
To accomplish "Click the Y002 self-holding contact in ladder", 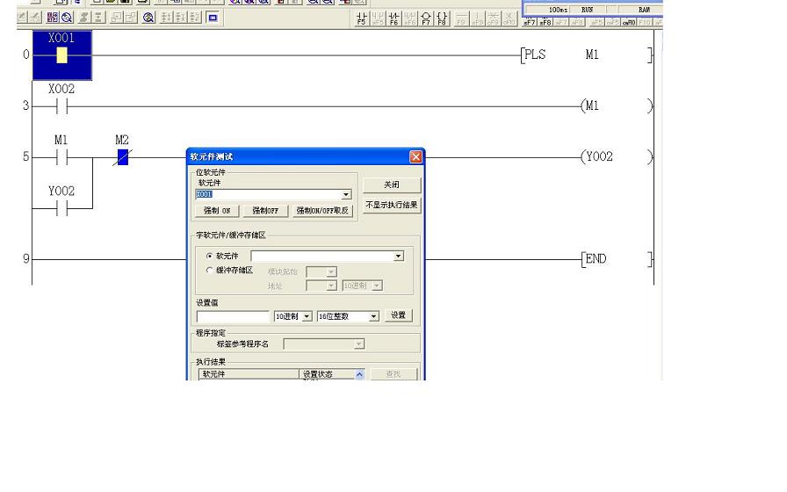I will [61, 208].
